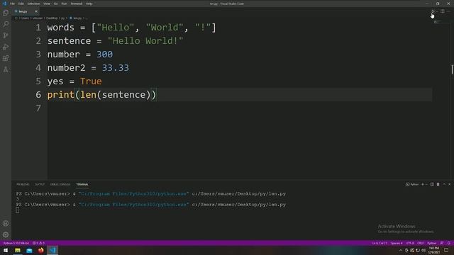
Task: Select the Terminal panel tab
Action: tap(82, 184)
